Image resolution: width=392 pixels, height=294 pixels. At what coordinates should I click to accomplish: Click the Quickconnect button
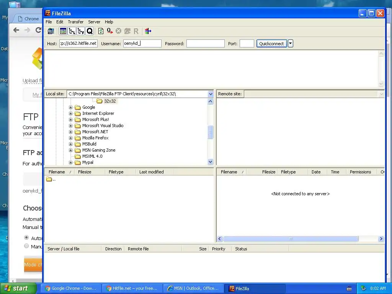pos(271,44)
